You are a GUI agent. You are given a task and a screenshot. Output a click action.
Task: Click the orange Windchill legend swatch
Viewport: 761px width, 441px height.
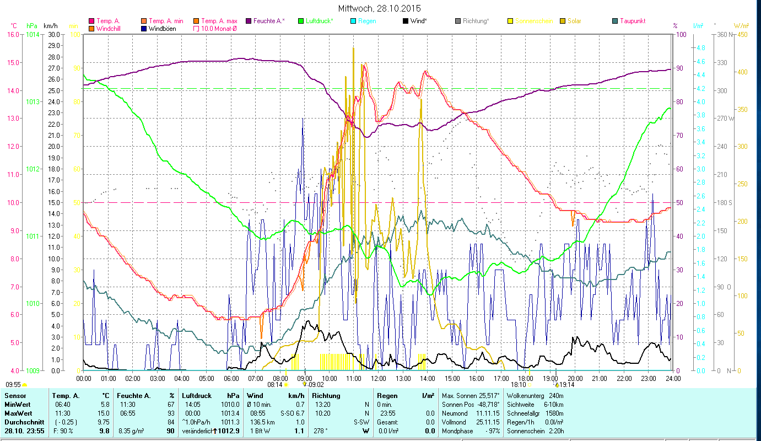[91, 29]
